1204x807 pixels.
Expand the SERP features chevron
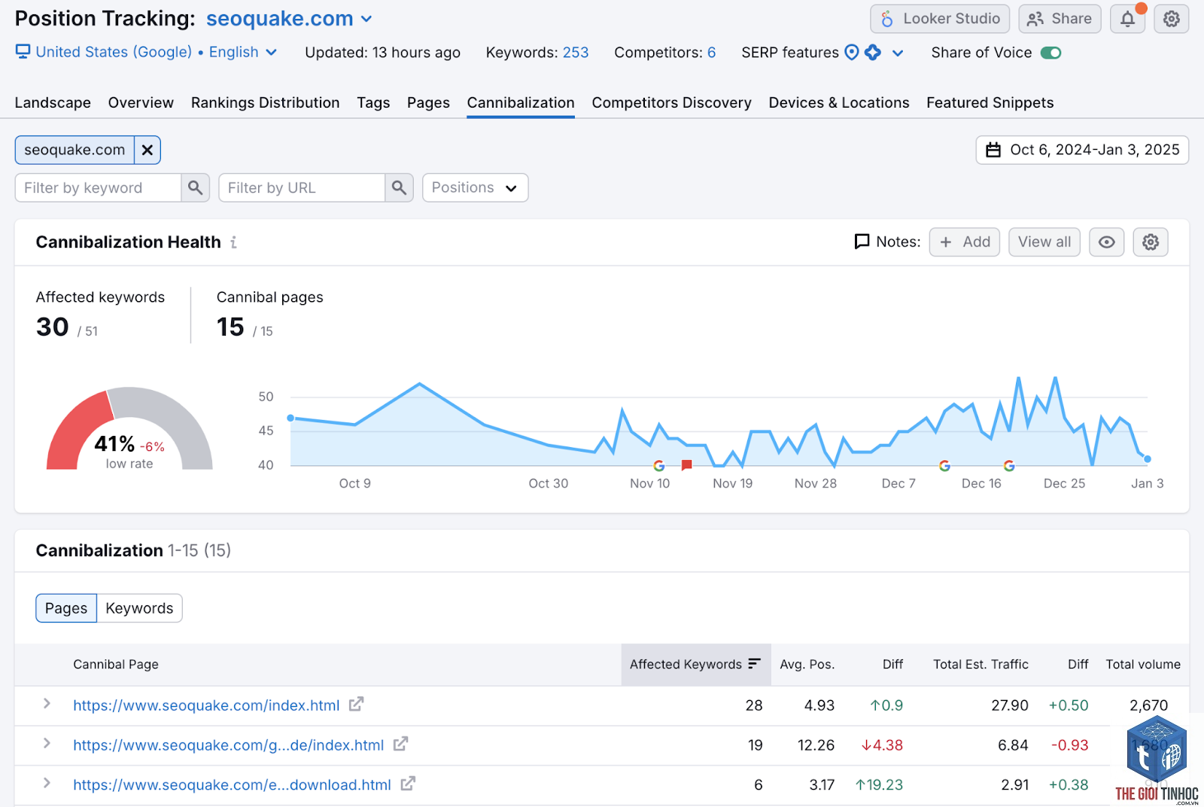tap(897, 53)
